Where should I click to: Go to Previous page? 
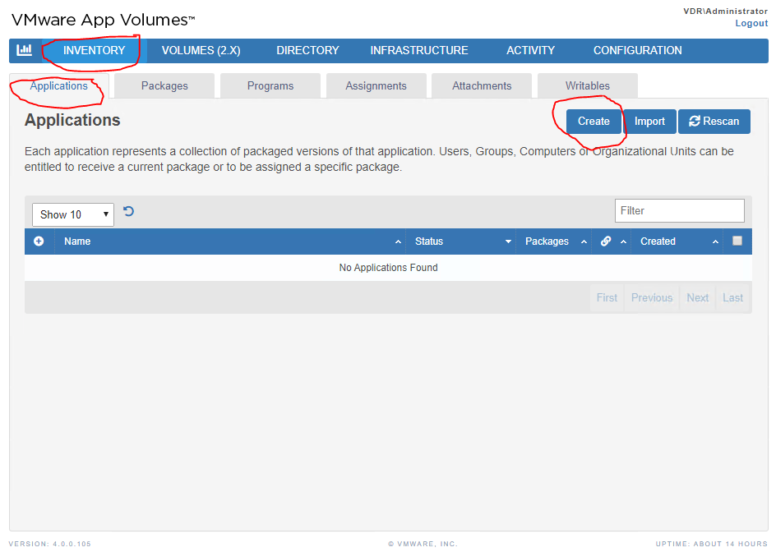652,297
